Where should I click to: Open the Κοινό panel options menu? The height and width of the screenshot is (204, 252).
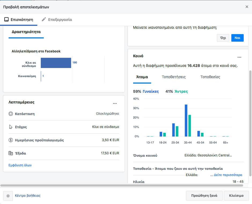pyautogui.click(x=239, y=57)
